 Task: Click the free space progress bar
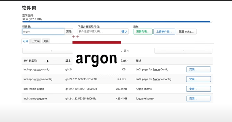click(117, 22)
